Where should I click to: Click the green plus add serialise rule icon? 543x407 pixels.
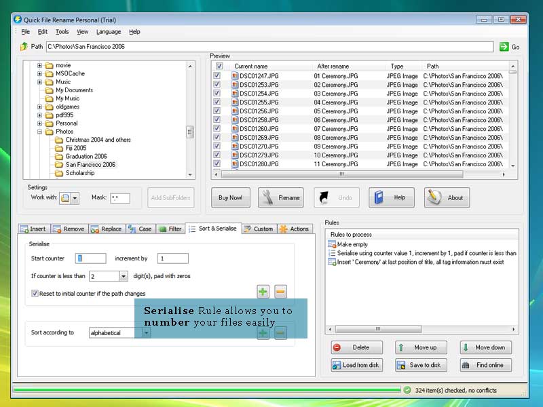(x=263, y=292)
